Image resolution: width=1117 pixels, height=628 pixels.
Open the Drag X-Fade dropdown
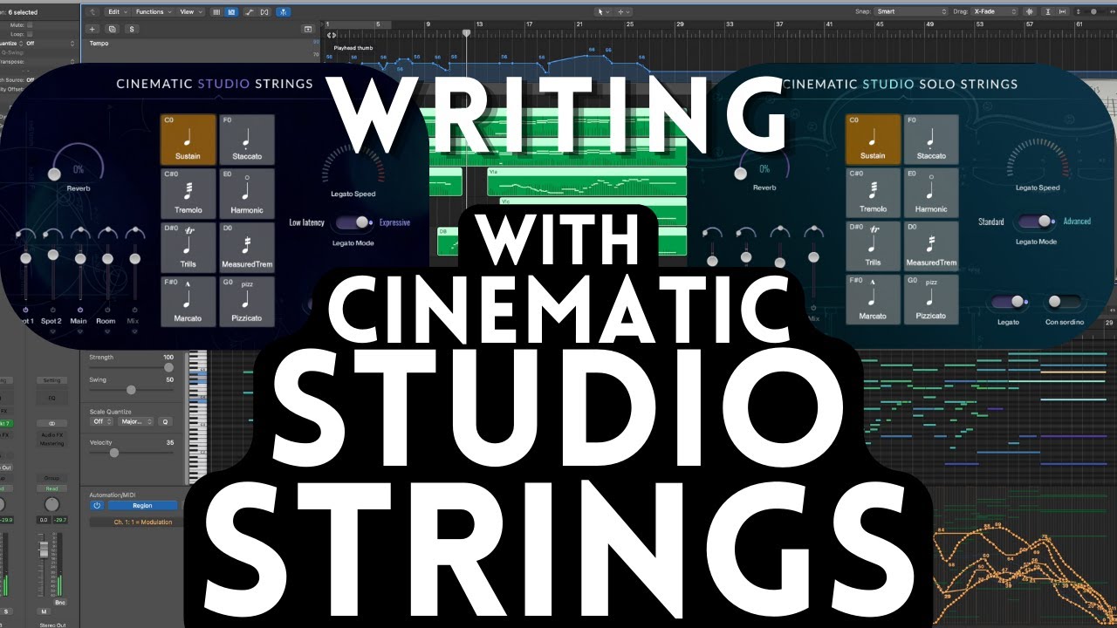click(x=996, y=11)
